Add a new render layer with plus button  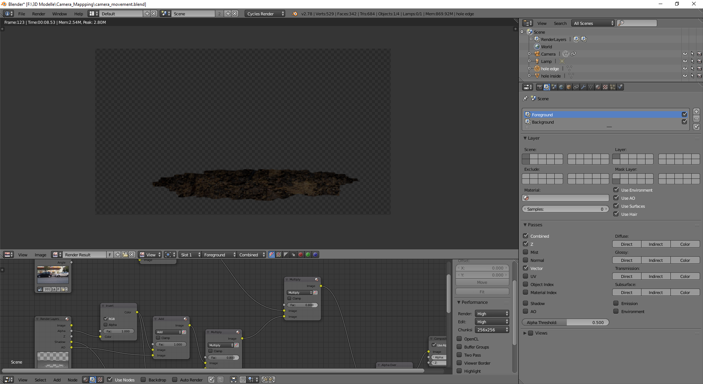(696, 112)
